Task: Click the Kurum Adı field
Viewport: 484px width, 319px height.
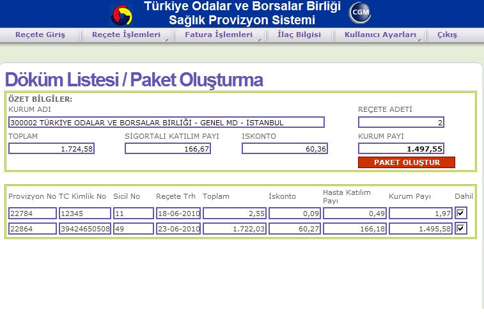Action: [x=166, y=122]
